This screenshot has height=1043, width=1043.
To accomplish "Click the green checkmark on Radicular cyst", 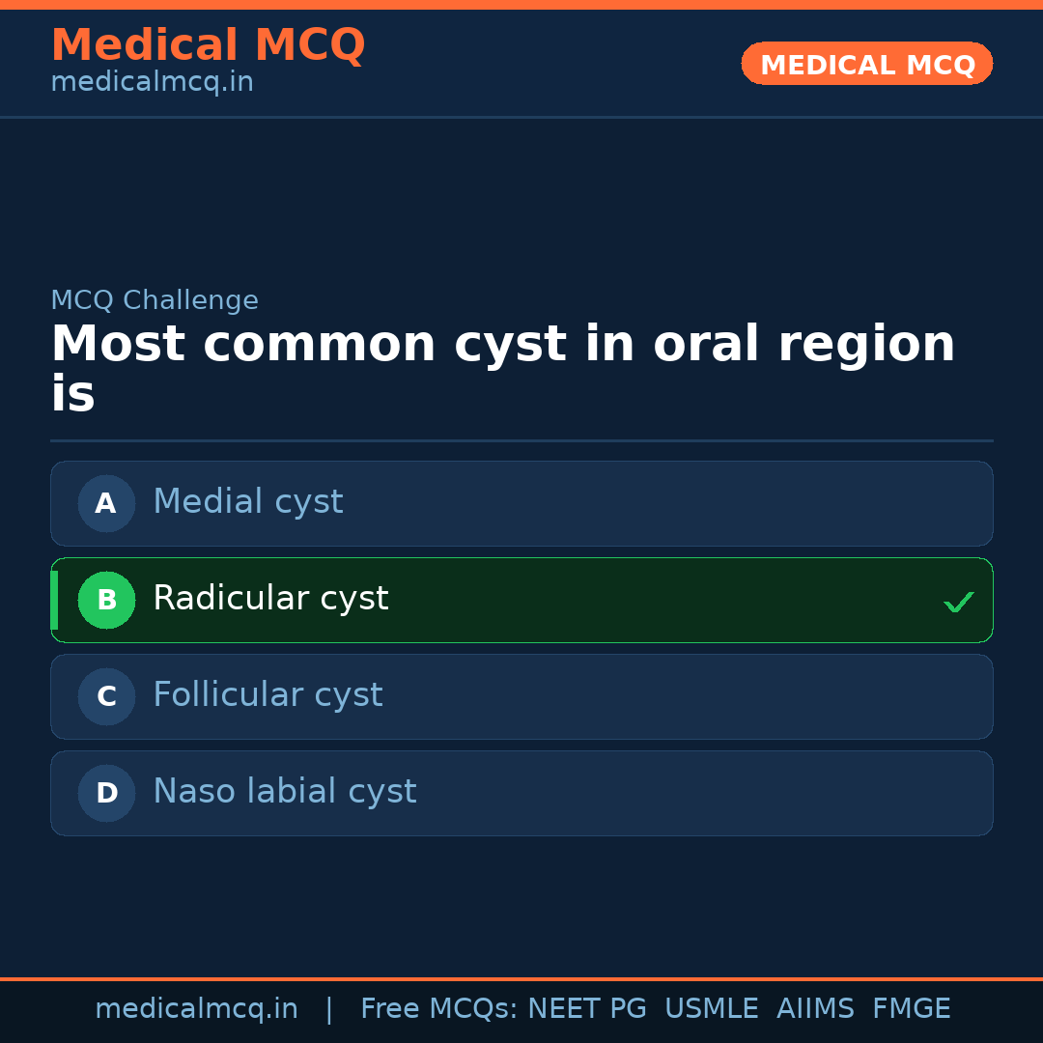I will 958,602.
